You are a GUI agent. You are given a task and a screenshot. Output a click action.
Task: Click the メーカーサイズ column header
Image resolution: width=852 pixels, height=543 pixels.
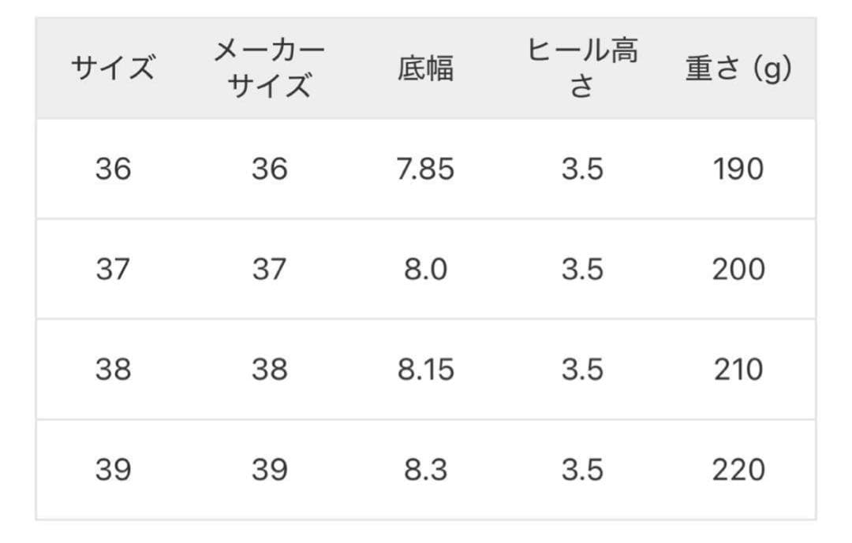269,69
